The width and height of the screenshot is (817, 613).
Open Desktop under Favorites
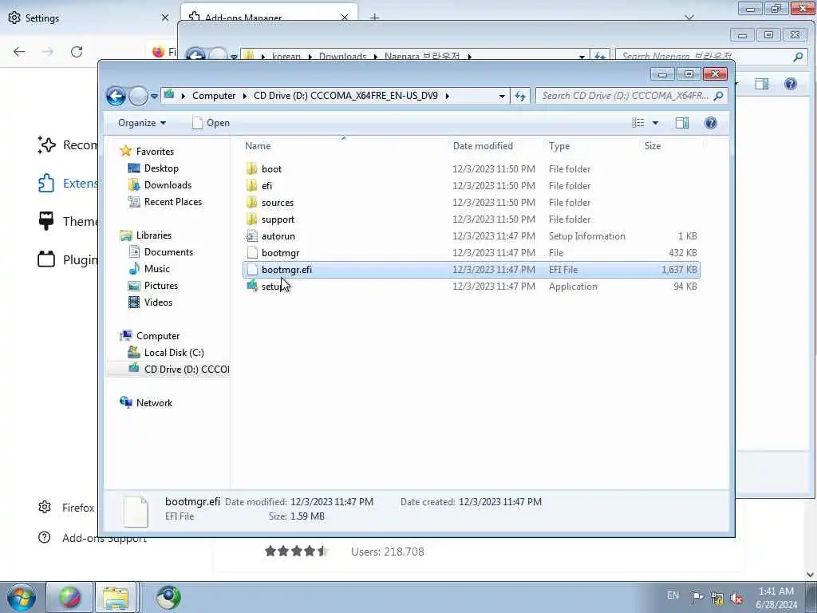tap(161, 168)
